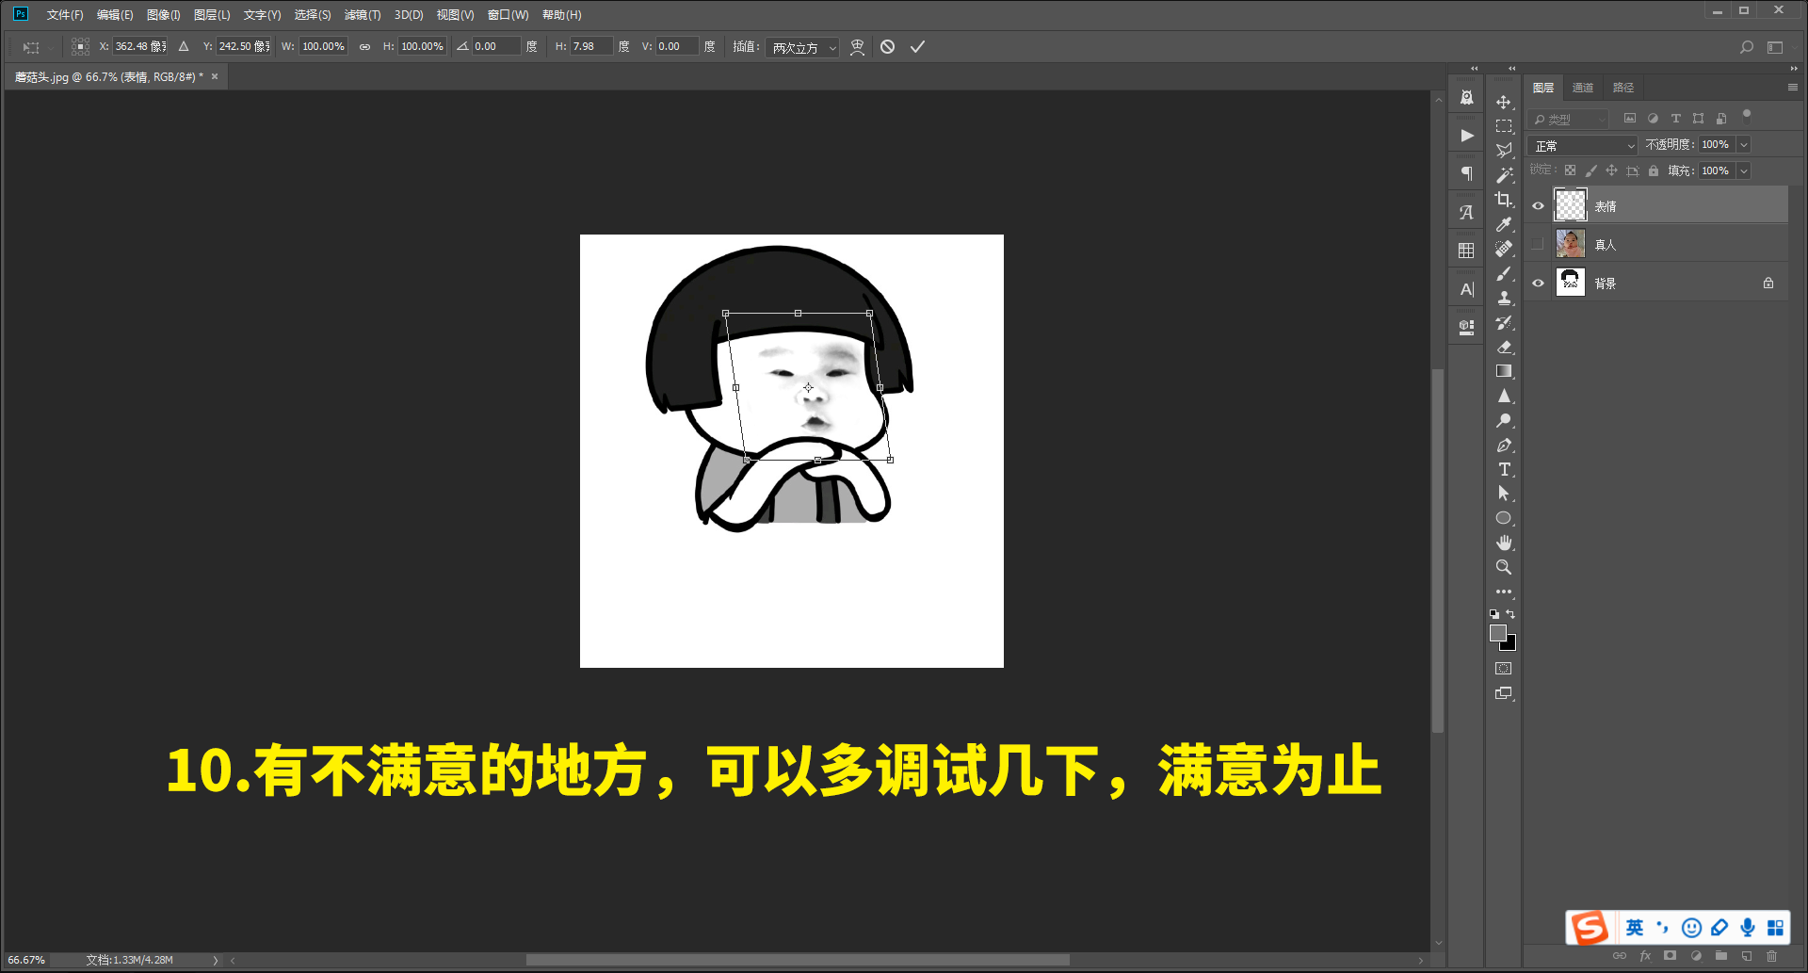This screenshot has width=1808, height=973.
Task: Expand the opacity 不透明度 slider arrow
Action: [x=1743, y=144]
